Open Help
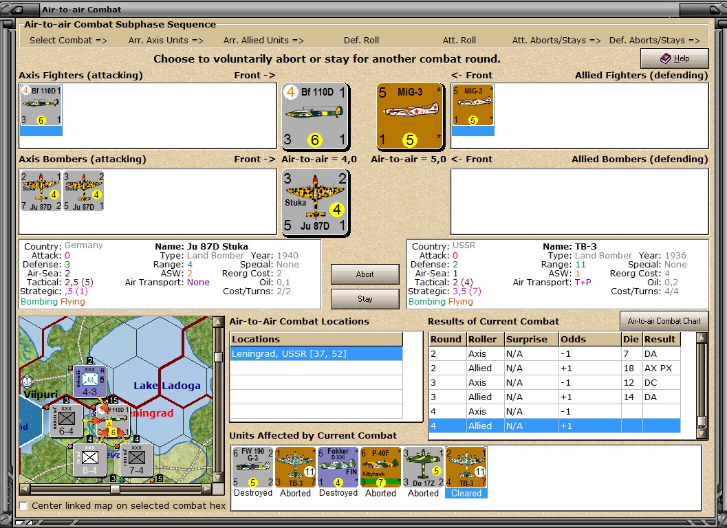Image resolution: width=727 pixels, height=528 pixels. point(674,58)
